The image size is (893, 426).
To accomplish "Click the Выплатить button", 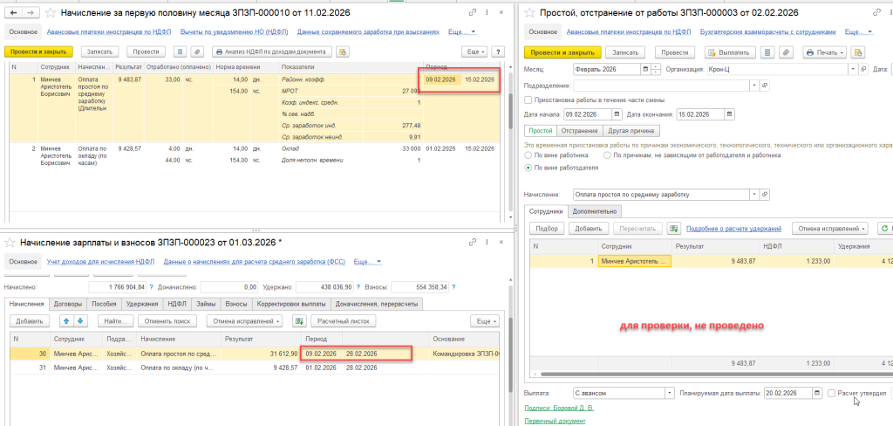I will click(x=735, y=52).
